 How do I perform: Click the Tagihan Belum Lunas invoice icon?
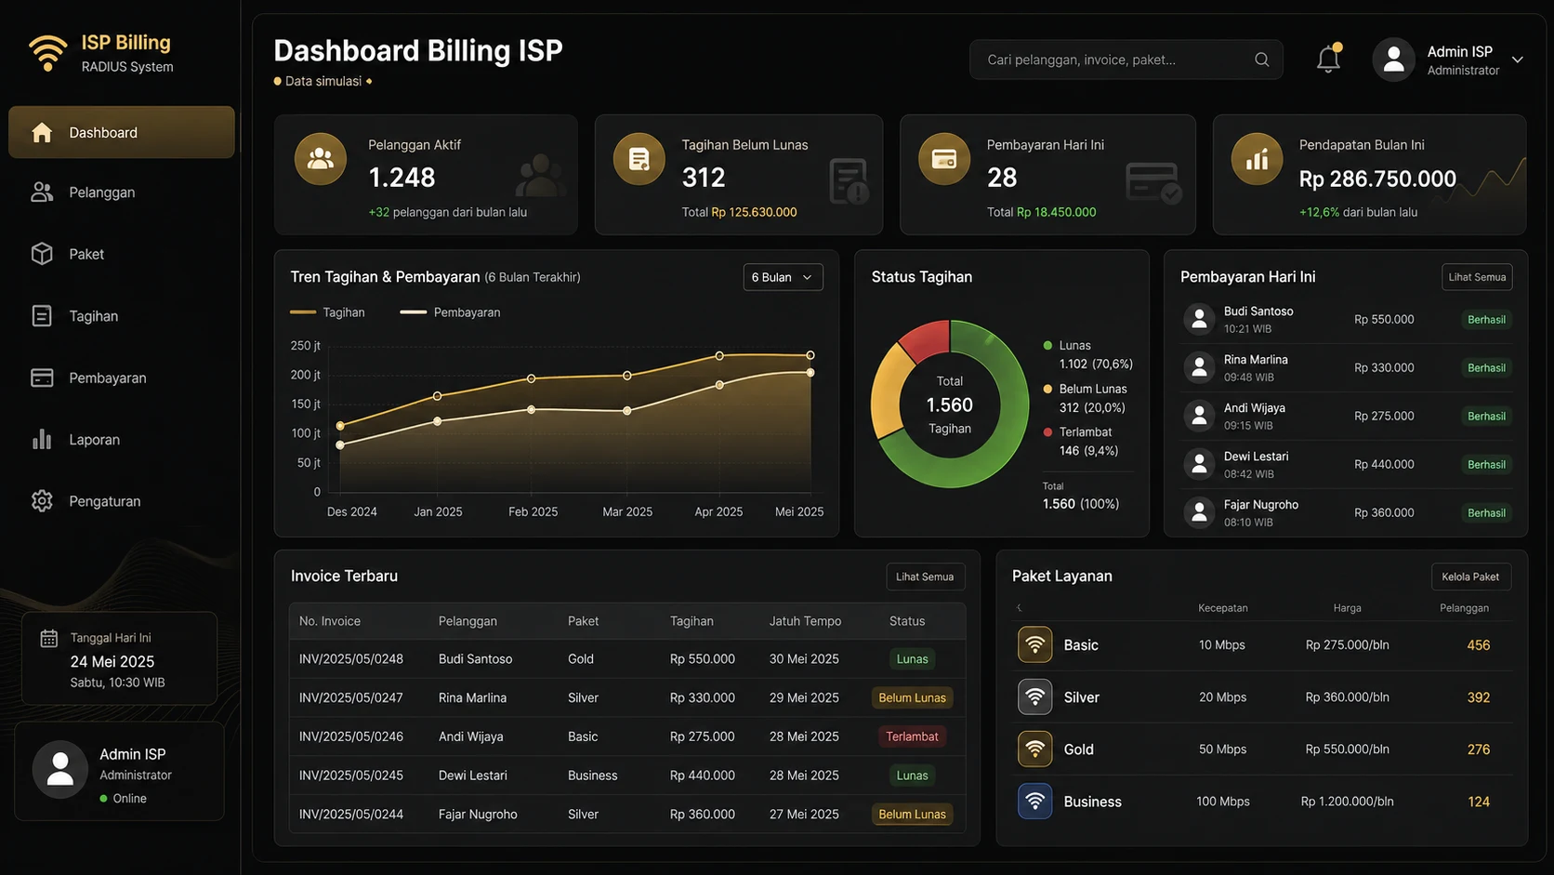(639, 158)
